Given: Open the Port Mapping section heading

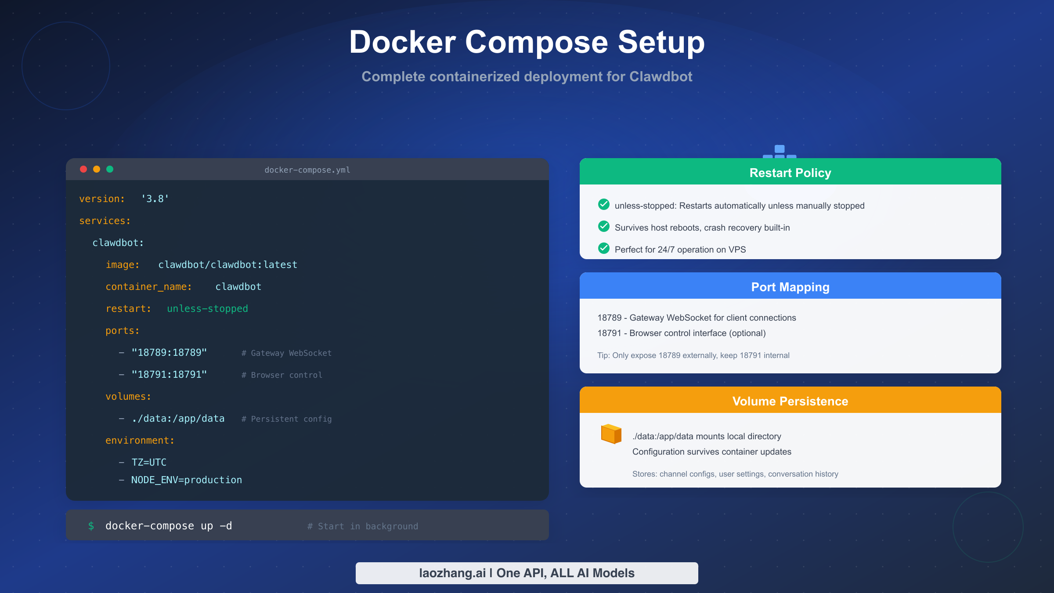Looking at the screenshot, I should [790, 286].
